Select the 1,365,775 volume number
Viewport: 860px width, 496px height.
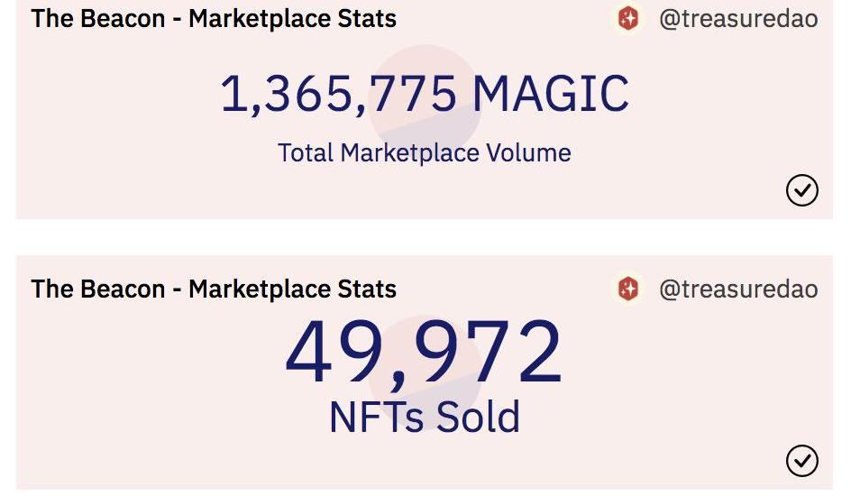[x=339, y=95]
